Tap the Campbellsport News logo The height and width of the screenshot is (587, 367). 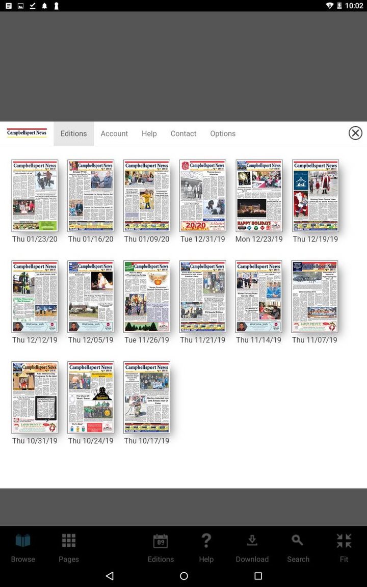pyautogui.click(x=27, y=133)
